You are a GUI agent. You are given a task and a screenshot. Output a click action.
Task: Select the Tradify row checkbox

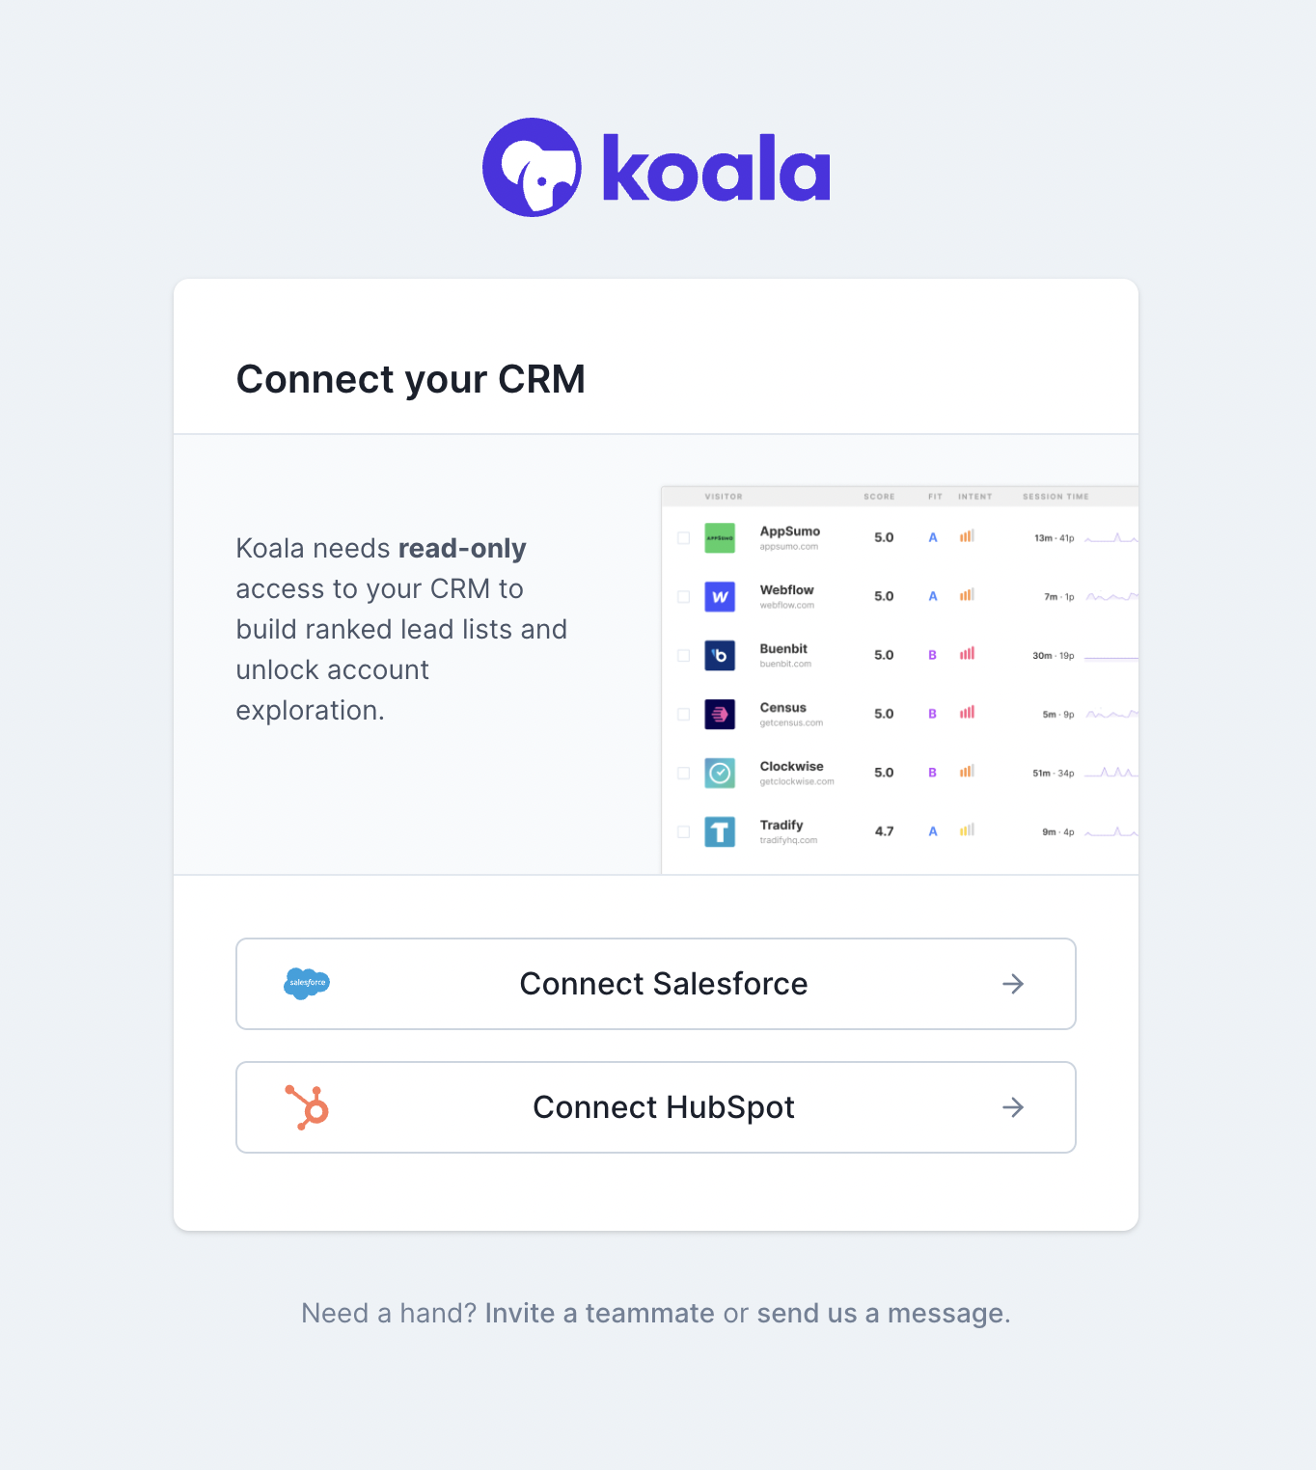pyautogui.click(x=684, y=831)
